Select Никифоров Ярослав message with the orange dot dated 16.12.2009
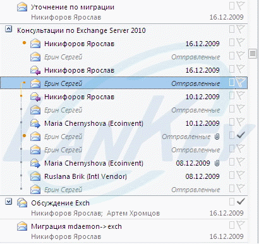This screenshot has width=259, height=244. point(124,44)
